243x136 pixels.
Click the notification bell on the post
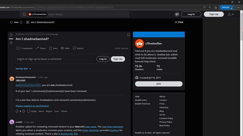(128, 34)
